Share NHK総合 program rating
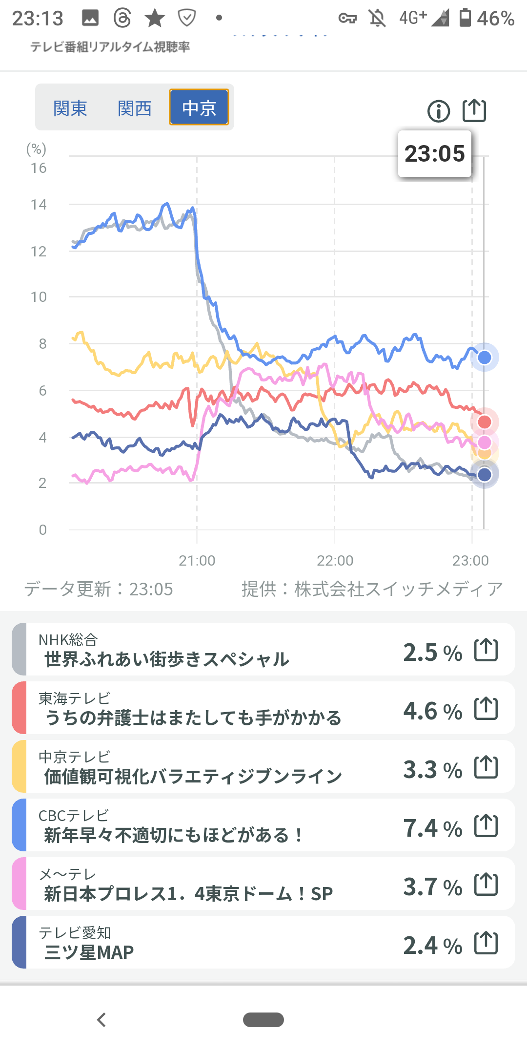 486,650
